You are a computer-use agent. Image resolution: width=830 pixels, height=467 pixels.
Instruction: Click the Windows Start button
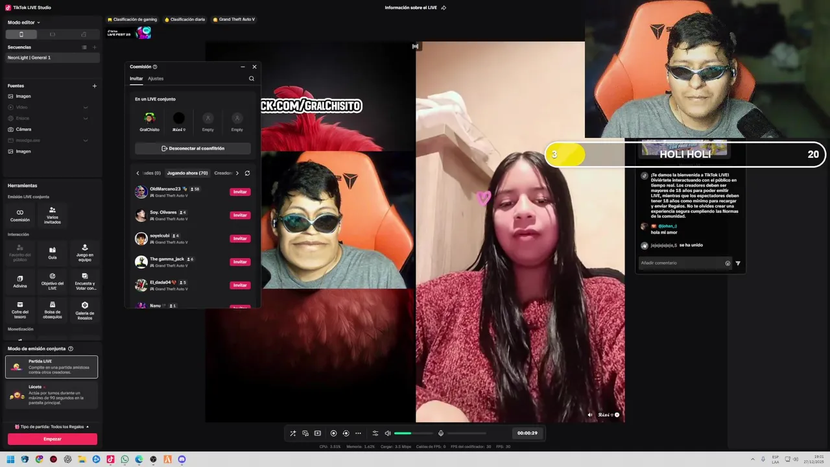(10, 459)
